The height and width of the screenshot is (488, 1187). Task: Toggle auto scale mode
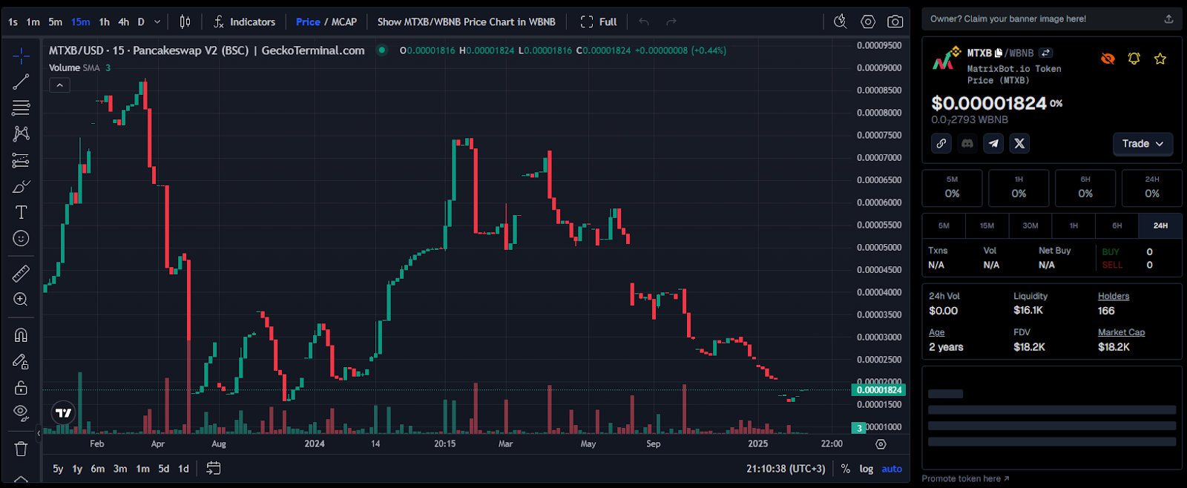pos(892,469)
